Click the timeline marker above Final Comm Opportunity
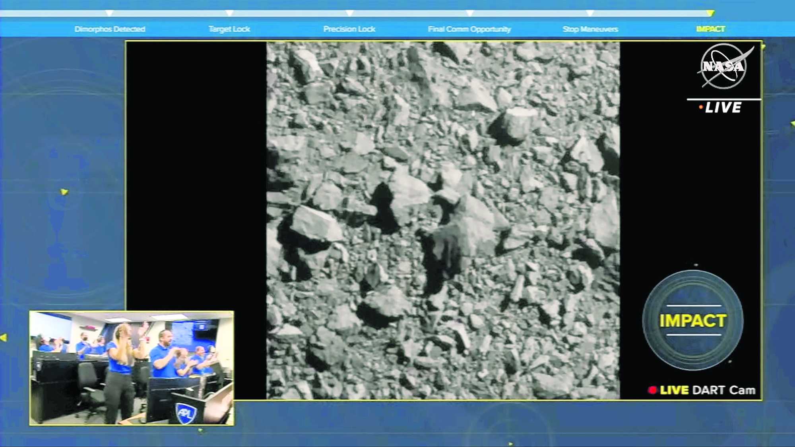795x447 pixels. coord(470,13)
